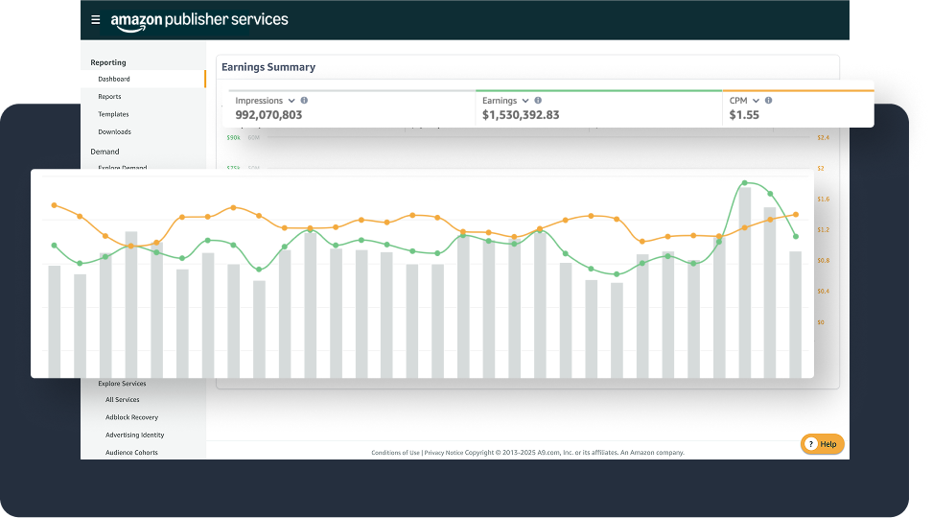The width and height of the screenshot is (932, 518).
Task: Select Dashboard in the Reporting sidebar
Action: point(114,80)
